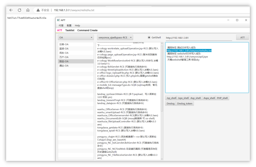Image resolution: width=256 pixels, height=167 pixels.
Task: Click the highlighted nishizhu.txt URL in output
Action: coord(189,51)
